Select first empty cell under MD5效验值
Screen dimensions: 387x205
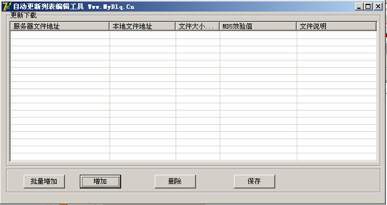(258, 35)
